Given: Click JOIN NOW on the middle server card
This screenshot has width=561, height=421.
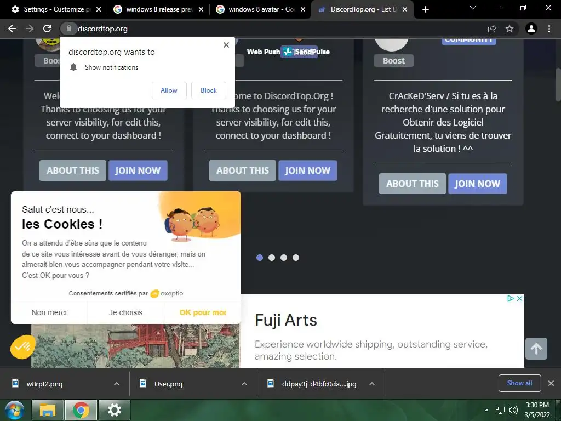Looking at the screenshot, I should tap(308, 170).
